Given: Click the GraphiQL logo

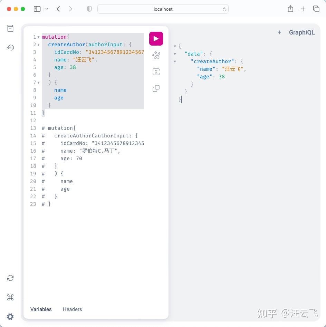Looking at the screenshot, I should [301, 32].
